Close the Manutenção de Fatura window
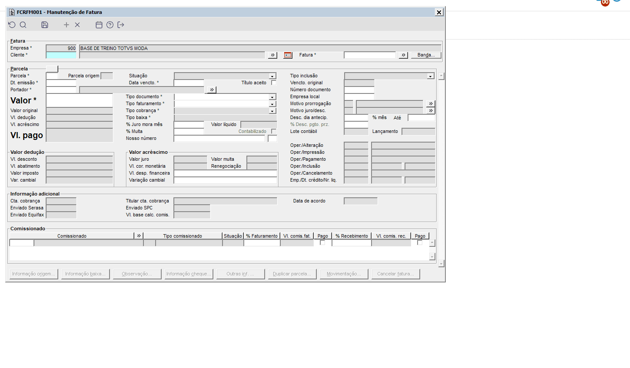Viewport: 630px width, 368px height. (x=439, y=12)
